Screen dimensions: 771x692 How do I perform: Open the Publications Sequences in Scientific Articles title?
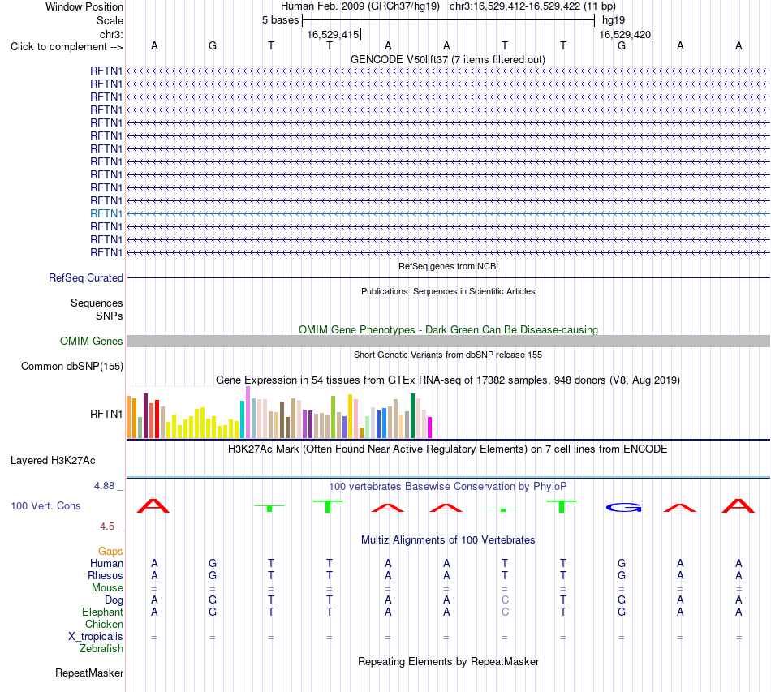point(448,291)
